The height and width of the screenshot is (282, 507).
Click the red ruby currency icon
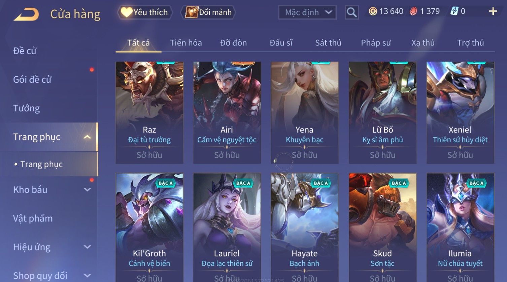pyautogui.click(x=413, y=11)
